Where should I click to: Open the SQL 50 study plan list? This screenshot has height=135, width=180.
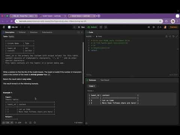[x=13, y=27]
